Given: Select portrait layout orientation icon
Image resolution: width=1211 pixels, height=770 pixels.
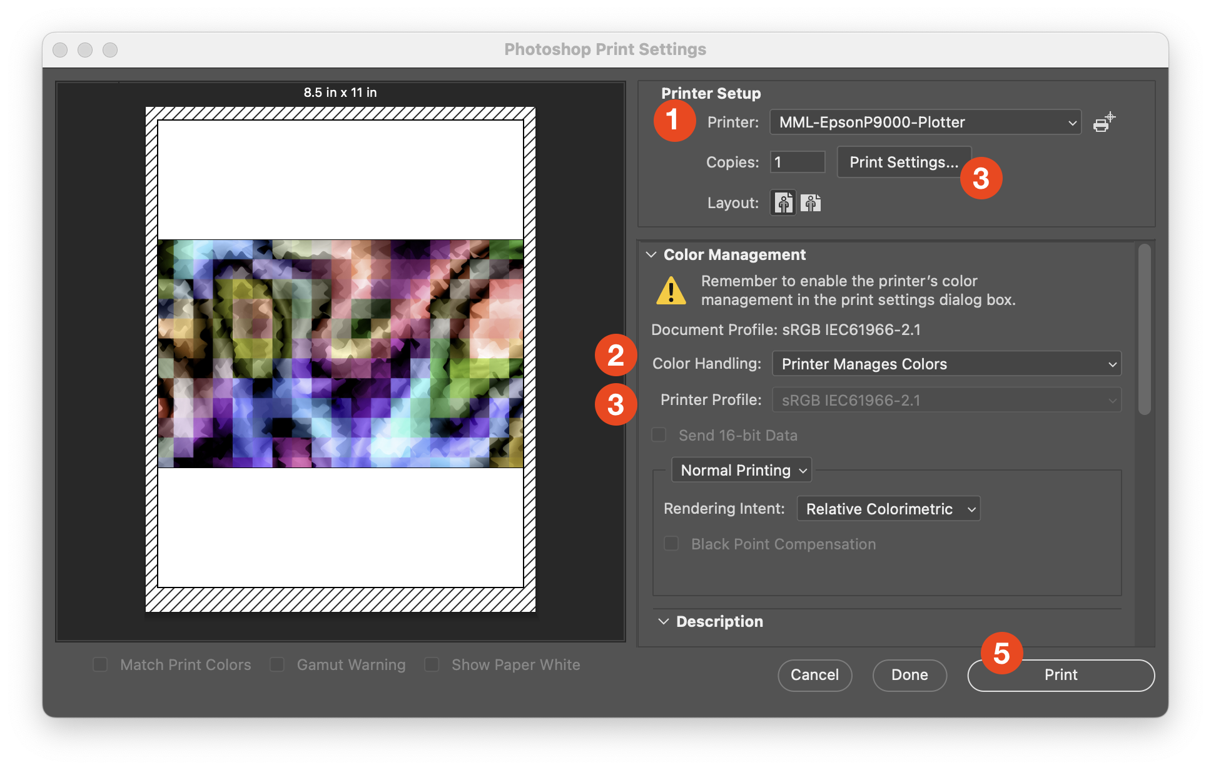Looking at the screenshot, I should tap(783, 203).
